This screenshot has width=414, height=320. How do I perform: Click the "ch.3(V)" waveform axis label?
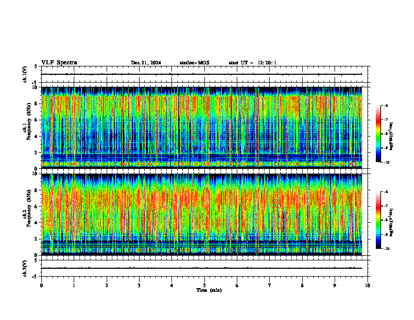point(25,268)
